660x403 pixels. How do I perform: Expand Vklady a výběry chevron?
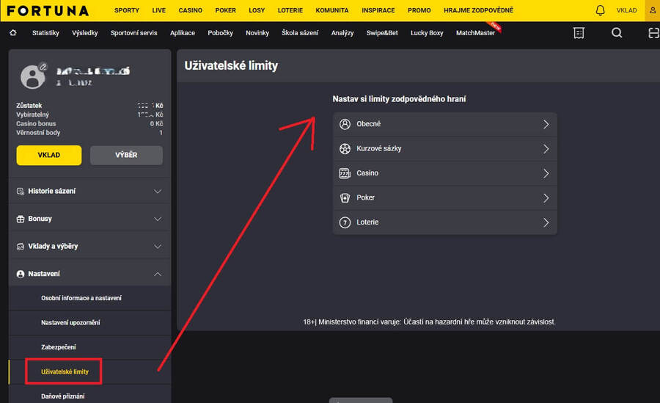pos(158,247)
